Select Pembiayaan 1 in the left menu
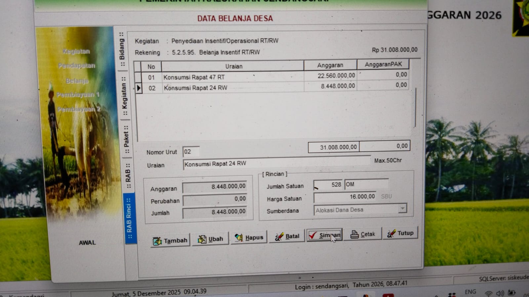 (x=78, y=95)
